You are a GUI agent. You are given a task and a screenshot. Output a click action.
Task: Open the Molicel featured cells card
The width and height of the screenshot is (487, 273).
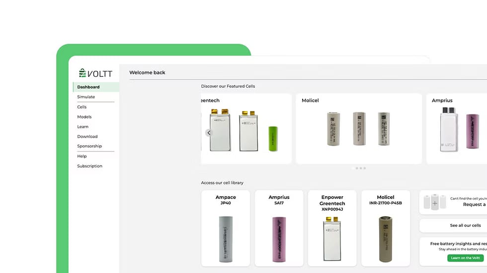[x=358, y=128]
